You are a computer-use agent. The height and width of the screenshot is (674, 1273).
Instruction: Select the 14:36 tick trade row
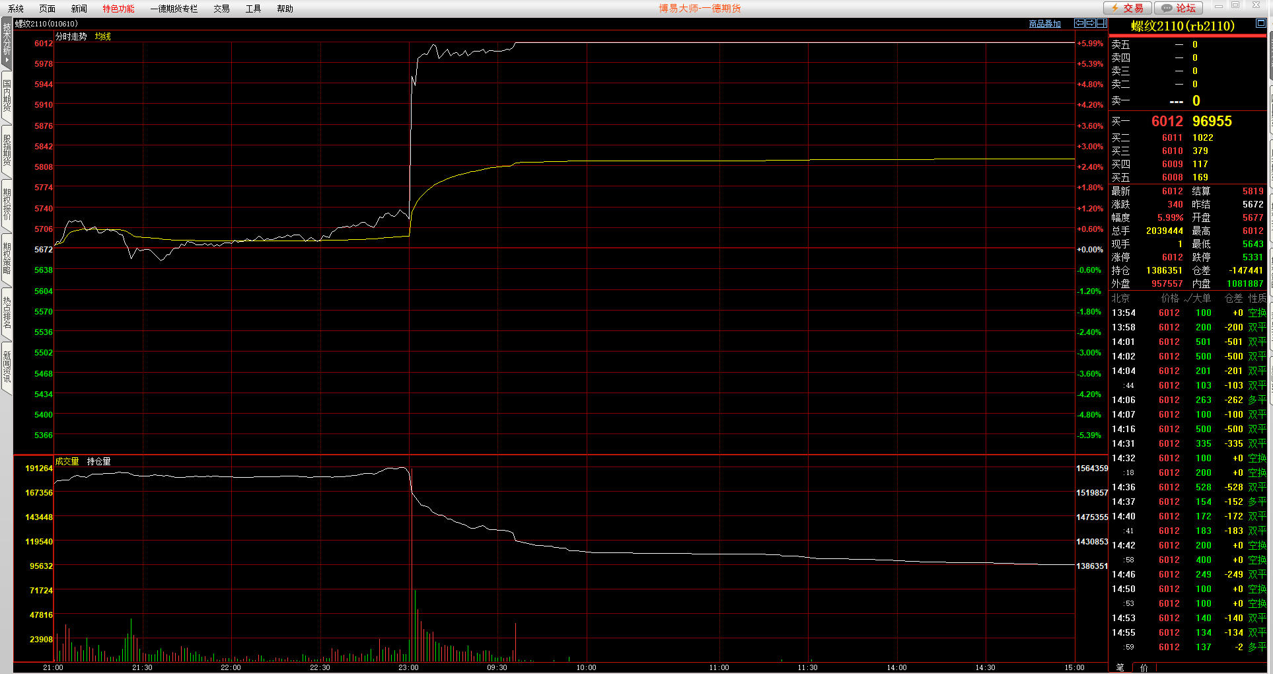(x=1188, y=487)
